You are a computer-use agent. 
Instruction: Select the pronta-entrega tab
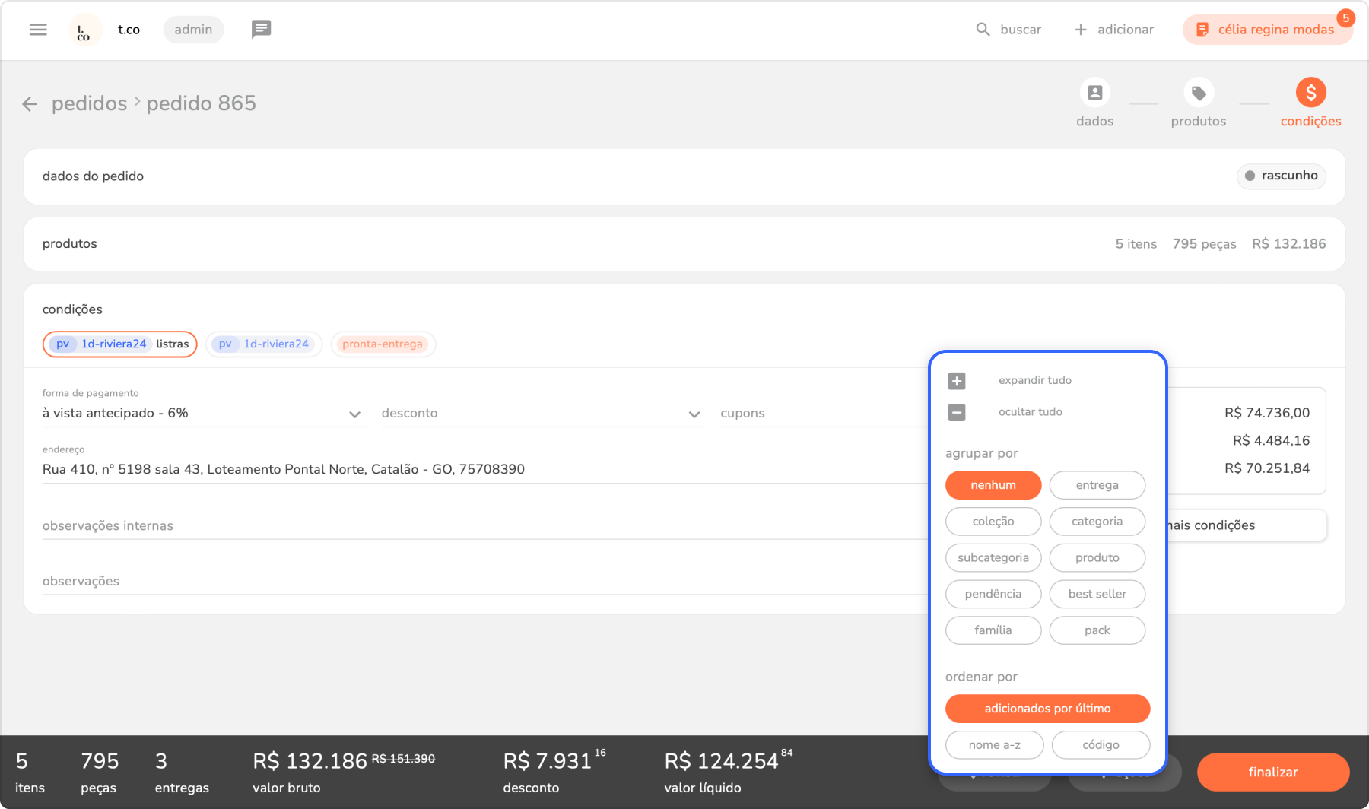click(383, 344)
